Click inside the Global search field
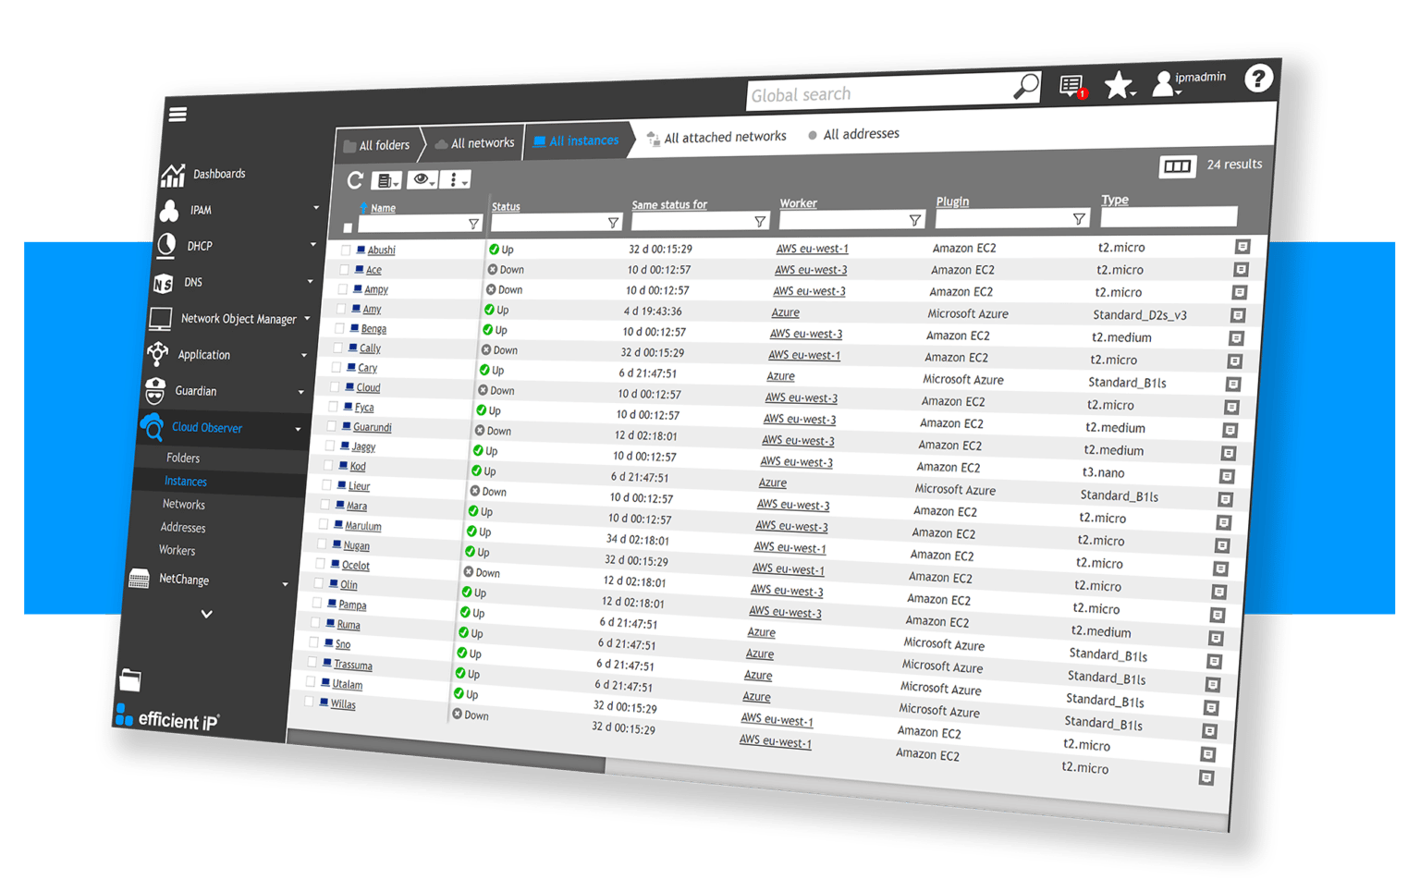Viewport: 1420px width, 880px height. 878,93
